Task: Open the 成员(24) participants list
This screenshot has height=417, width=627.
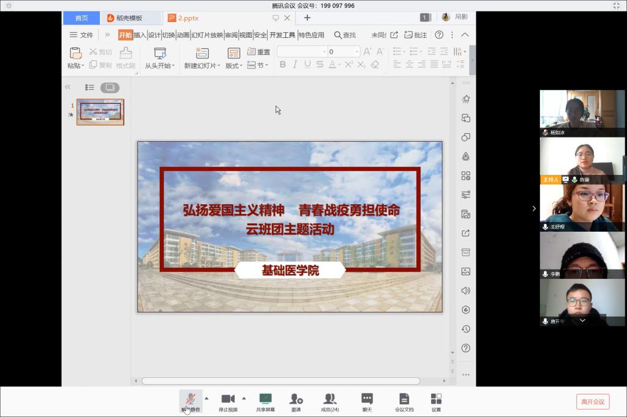Action: pos(330,399)
